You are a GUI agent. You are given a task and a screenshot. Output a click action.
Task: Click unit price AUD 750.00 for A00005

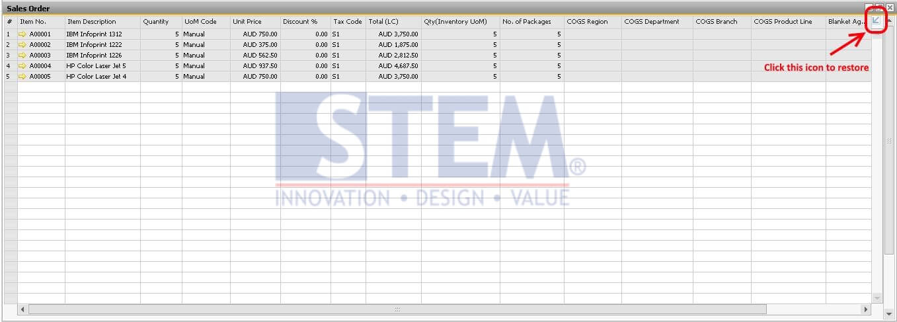pyautogui.click(x=255, y=77)
